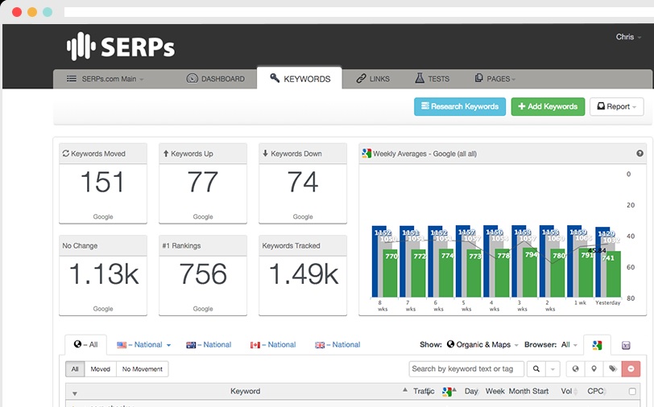654x407 pixels.
Task: Click the Yesterday green bar labeled 741
Action: click(x=614, y=273)
